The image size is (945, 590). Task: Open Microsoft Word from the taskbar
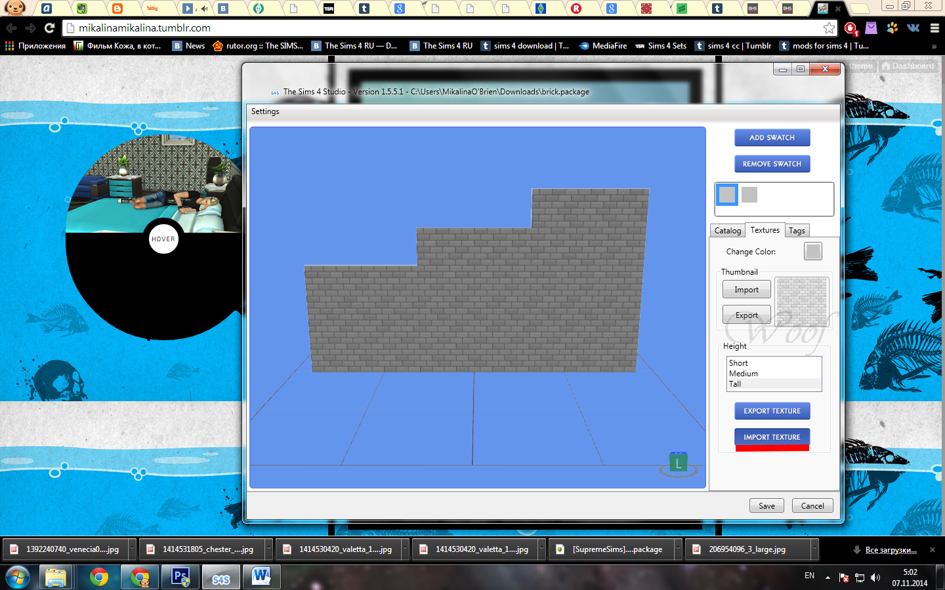click(x=261, y=577)
